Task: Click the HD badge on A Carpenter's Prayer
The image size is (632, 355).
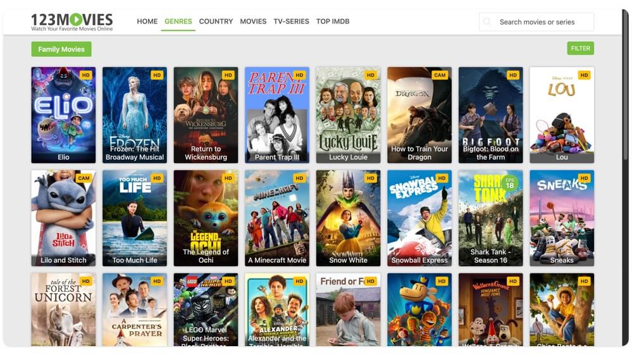Action: 157,281
